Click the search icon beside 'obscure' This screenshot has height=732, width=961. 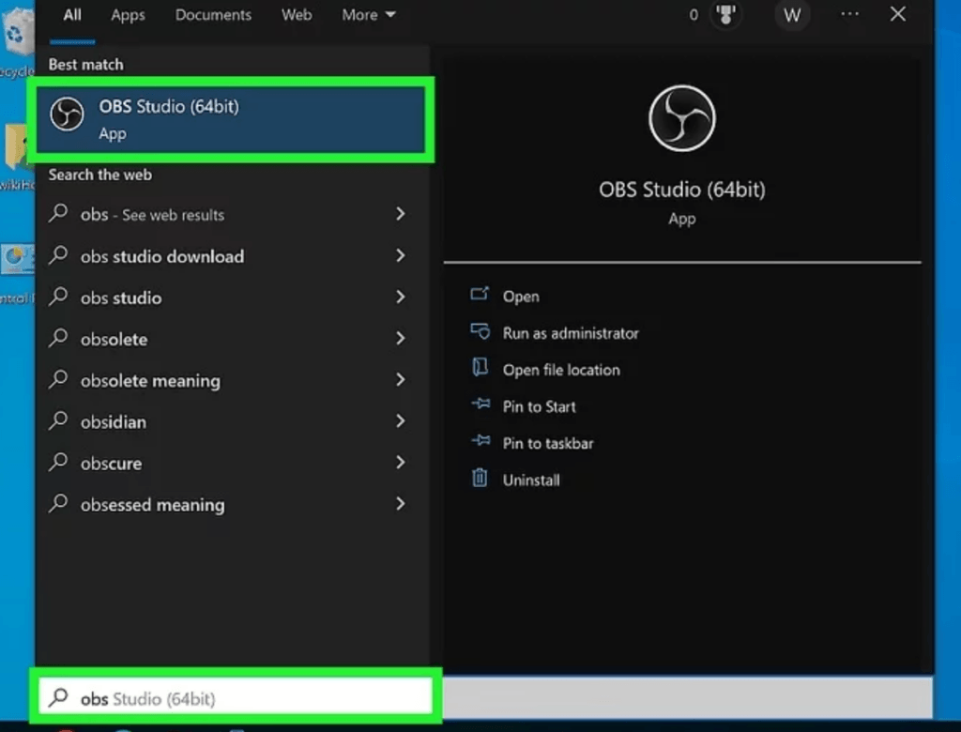click(x=58, y=462)
